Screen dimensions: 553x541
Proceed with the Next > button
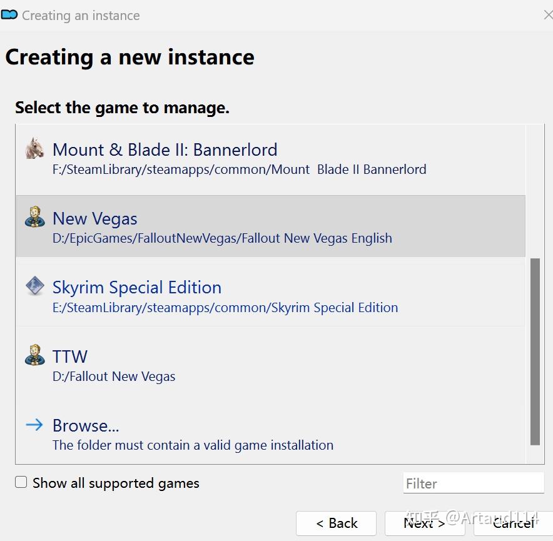pyautogui.click(x=425, y=523)
